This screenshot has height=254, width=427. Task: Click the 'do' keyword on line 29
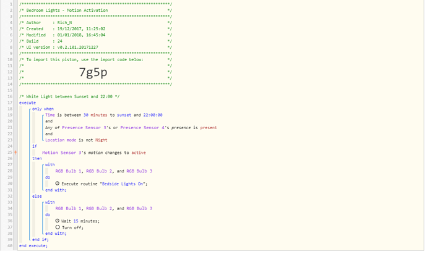(x=48, y=177)
